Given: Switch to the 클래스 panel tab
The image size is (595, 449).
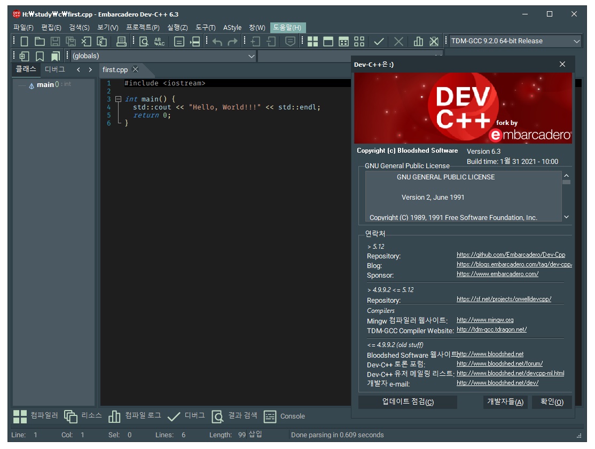Looking at the screenshot, I should click(26, 69).
